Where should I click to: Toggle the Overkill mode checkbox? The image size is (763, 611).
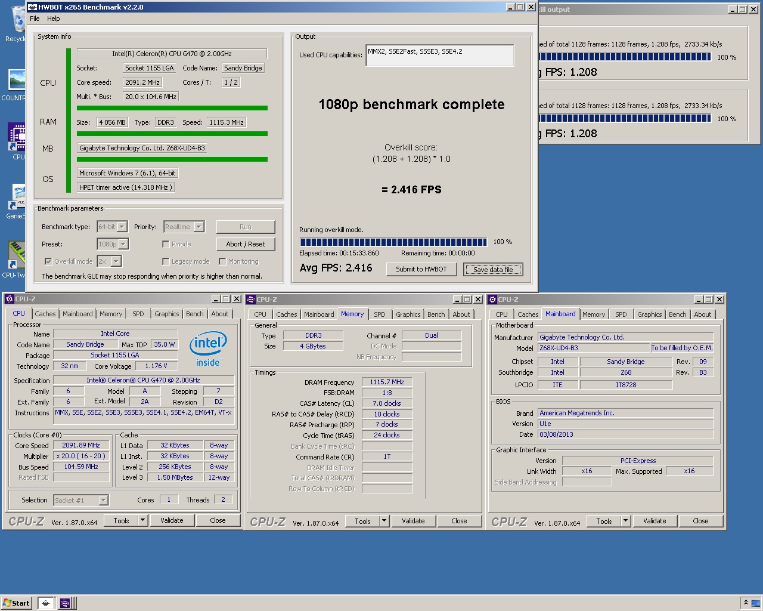48,261
